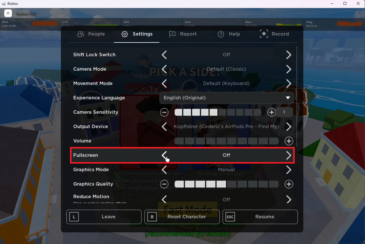The height and width of the screenshot is (244, 365).
Task: Select previous Output Device
Action: [164, 127]
